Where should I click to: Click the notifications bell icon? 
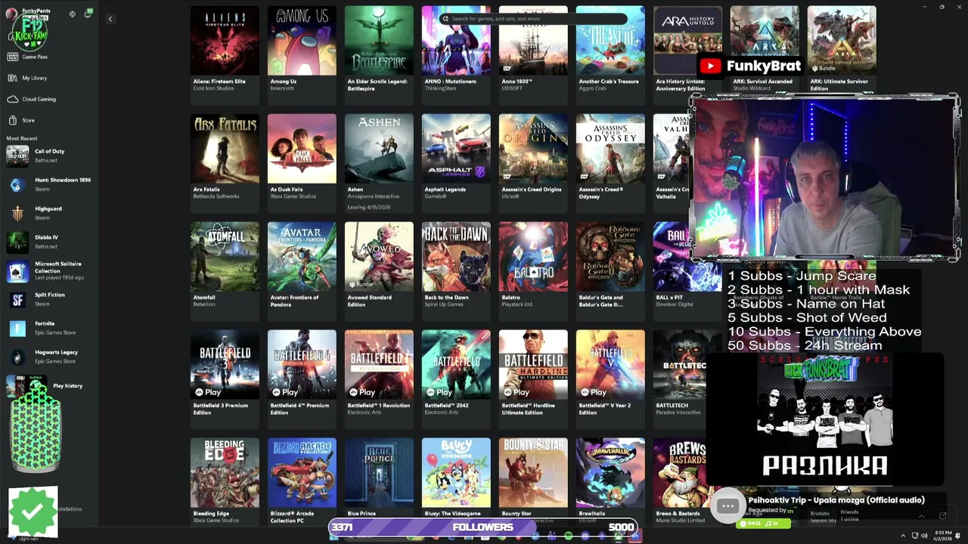click(88, 14)
